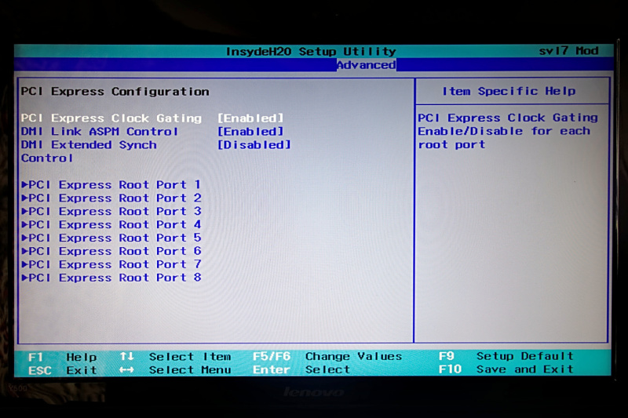Click the up-down arrows Select Item icon
Viewport: 628px width, 418px height.
[x=126, y=356]
